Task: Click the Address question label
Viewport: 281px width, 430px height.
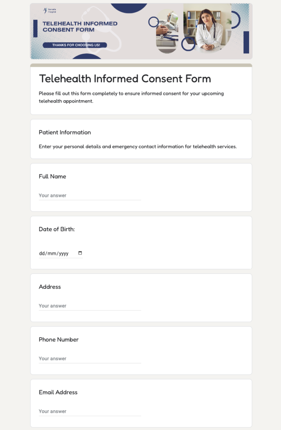Action: (x=50, y=287)
